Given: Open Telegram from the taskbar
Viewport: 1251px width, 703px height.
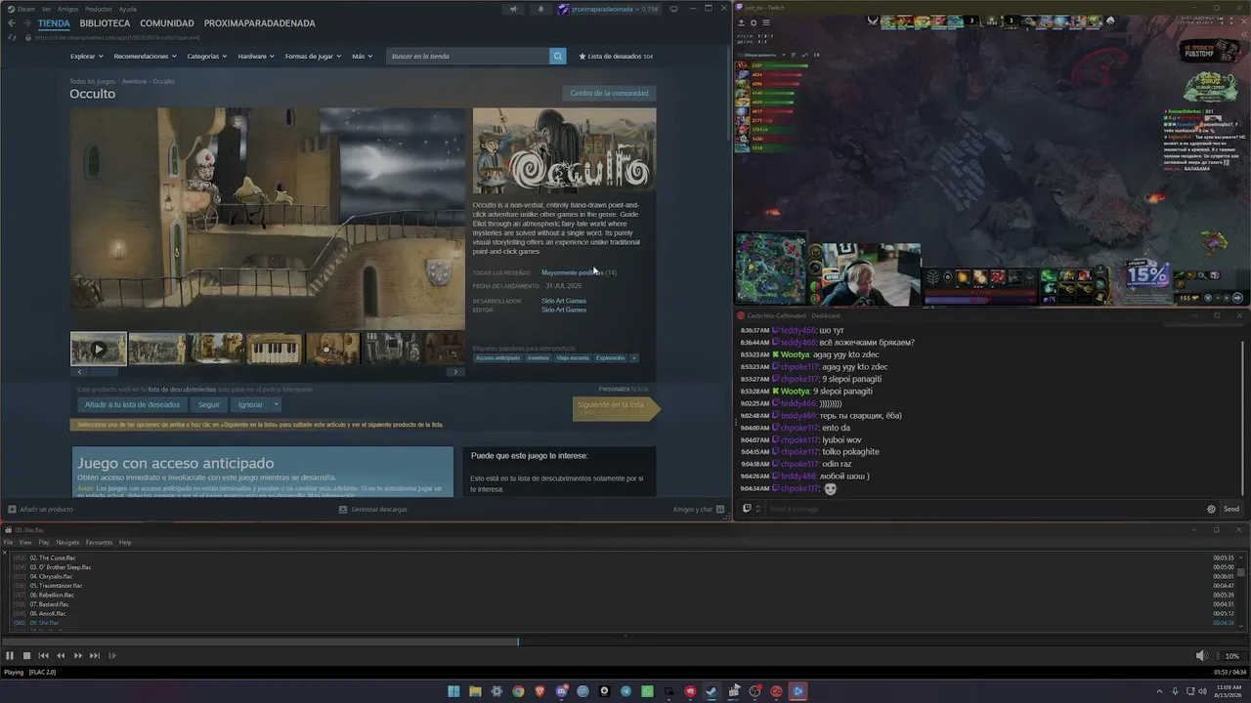Looking at the screenshot, I should coord(625,691).
